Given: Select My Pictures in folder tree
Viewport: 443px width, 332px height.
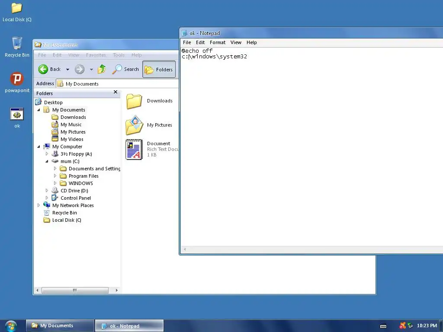Looking at the screenshot, I should click(73, 132).
